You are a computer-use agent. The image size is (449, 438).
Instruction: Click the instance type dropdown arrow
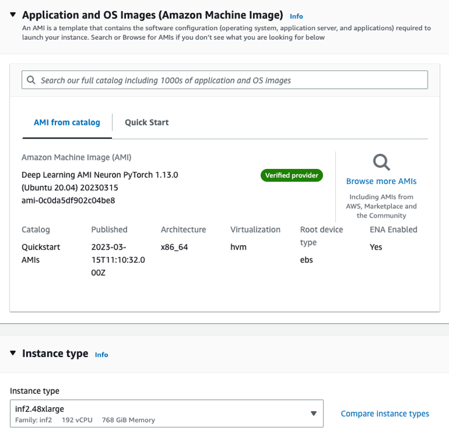click(x=314, y=413)
